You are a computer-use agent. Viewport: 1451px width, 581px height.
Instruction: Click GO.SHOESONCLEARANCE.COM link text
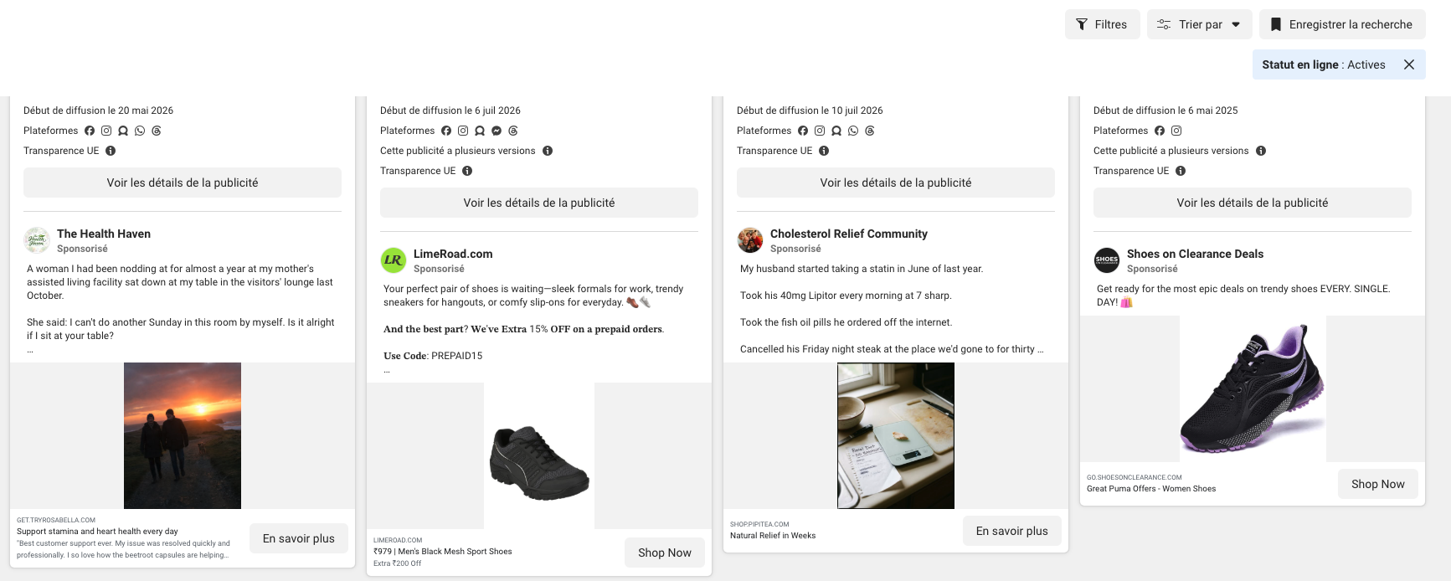[1135, 477]
